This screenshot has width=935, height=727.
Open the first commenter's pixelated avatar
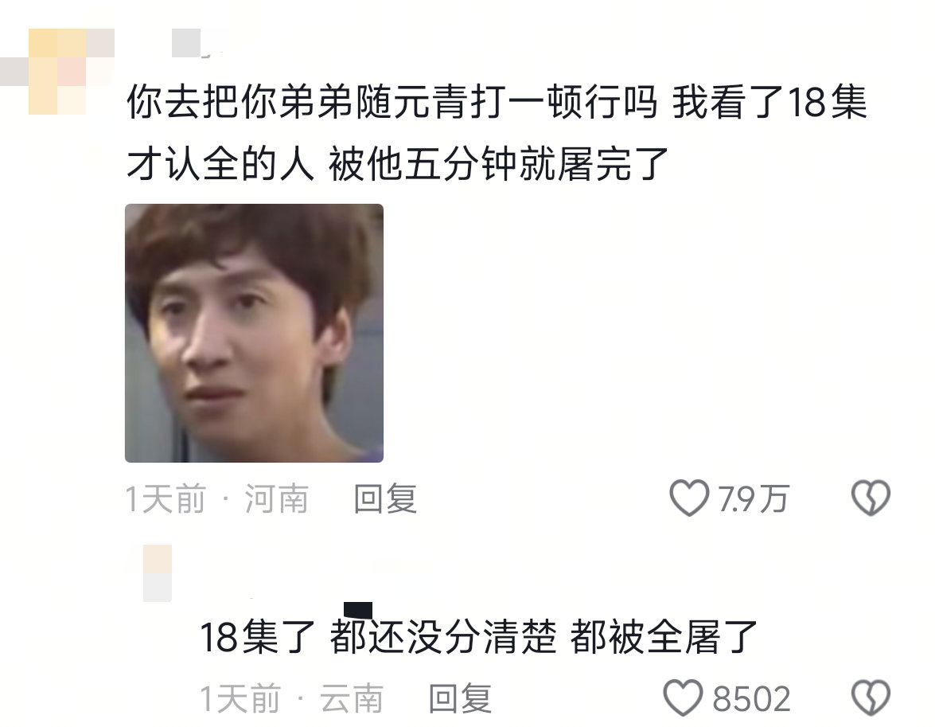tap(57, 71)
